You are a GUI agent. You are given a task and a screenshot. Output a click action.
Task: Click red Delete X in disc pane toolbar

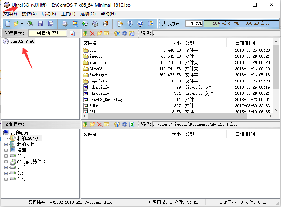(92, 33)
